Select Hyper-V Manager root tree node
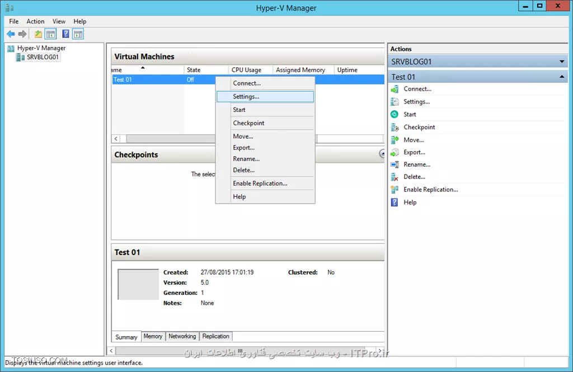Screen dimensions: 573x372 point(41,48)
